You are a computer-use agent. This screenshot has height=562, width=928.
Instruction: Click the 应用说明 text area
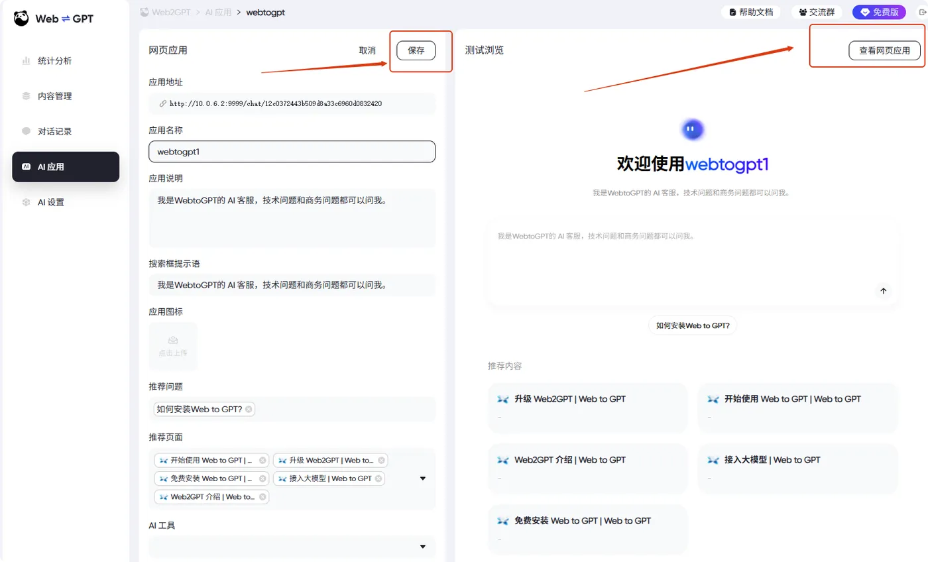click(292, 218)
